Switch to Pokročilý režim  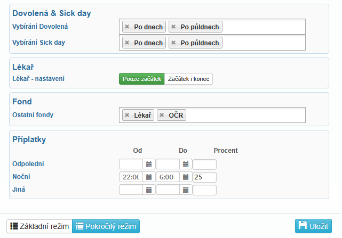106,226
